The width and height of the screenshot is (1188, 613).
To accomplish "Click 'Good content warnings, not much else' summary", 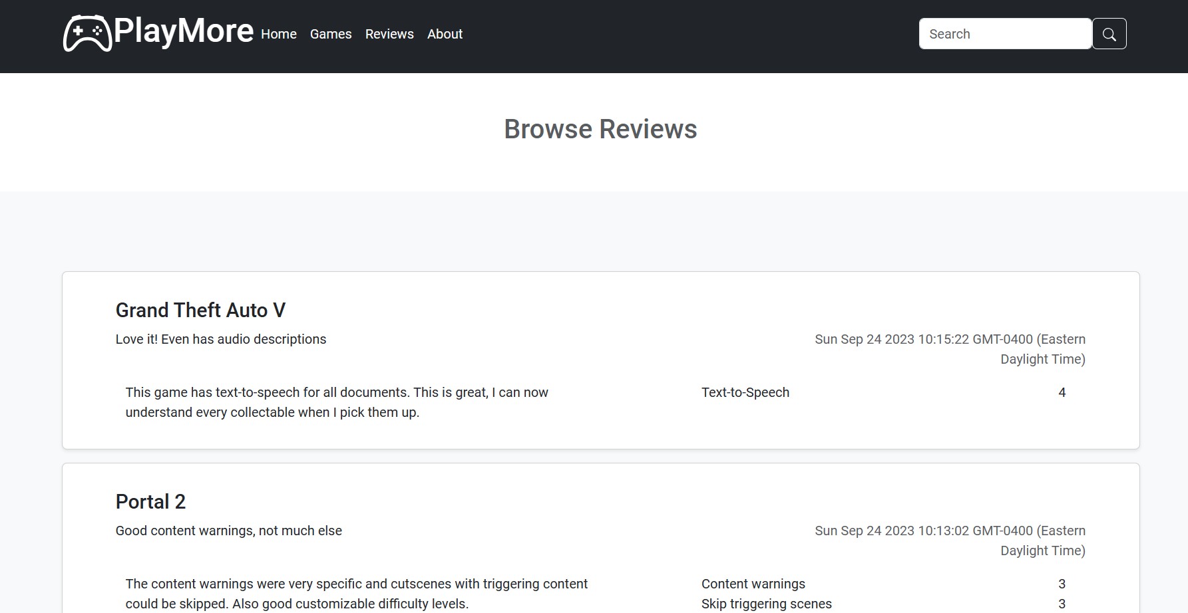I will click(229, 531).
